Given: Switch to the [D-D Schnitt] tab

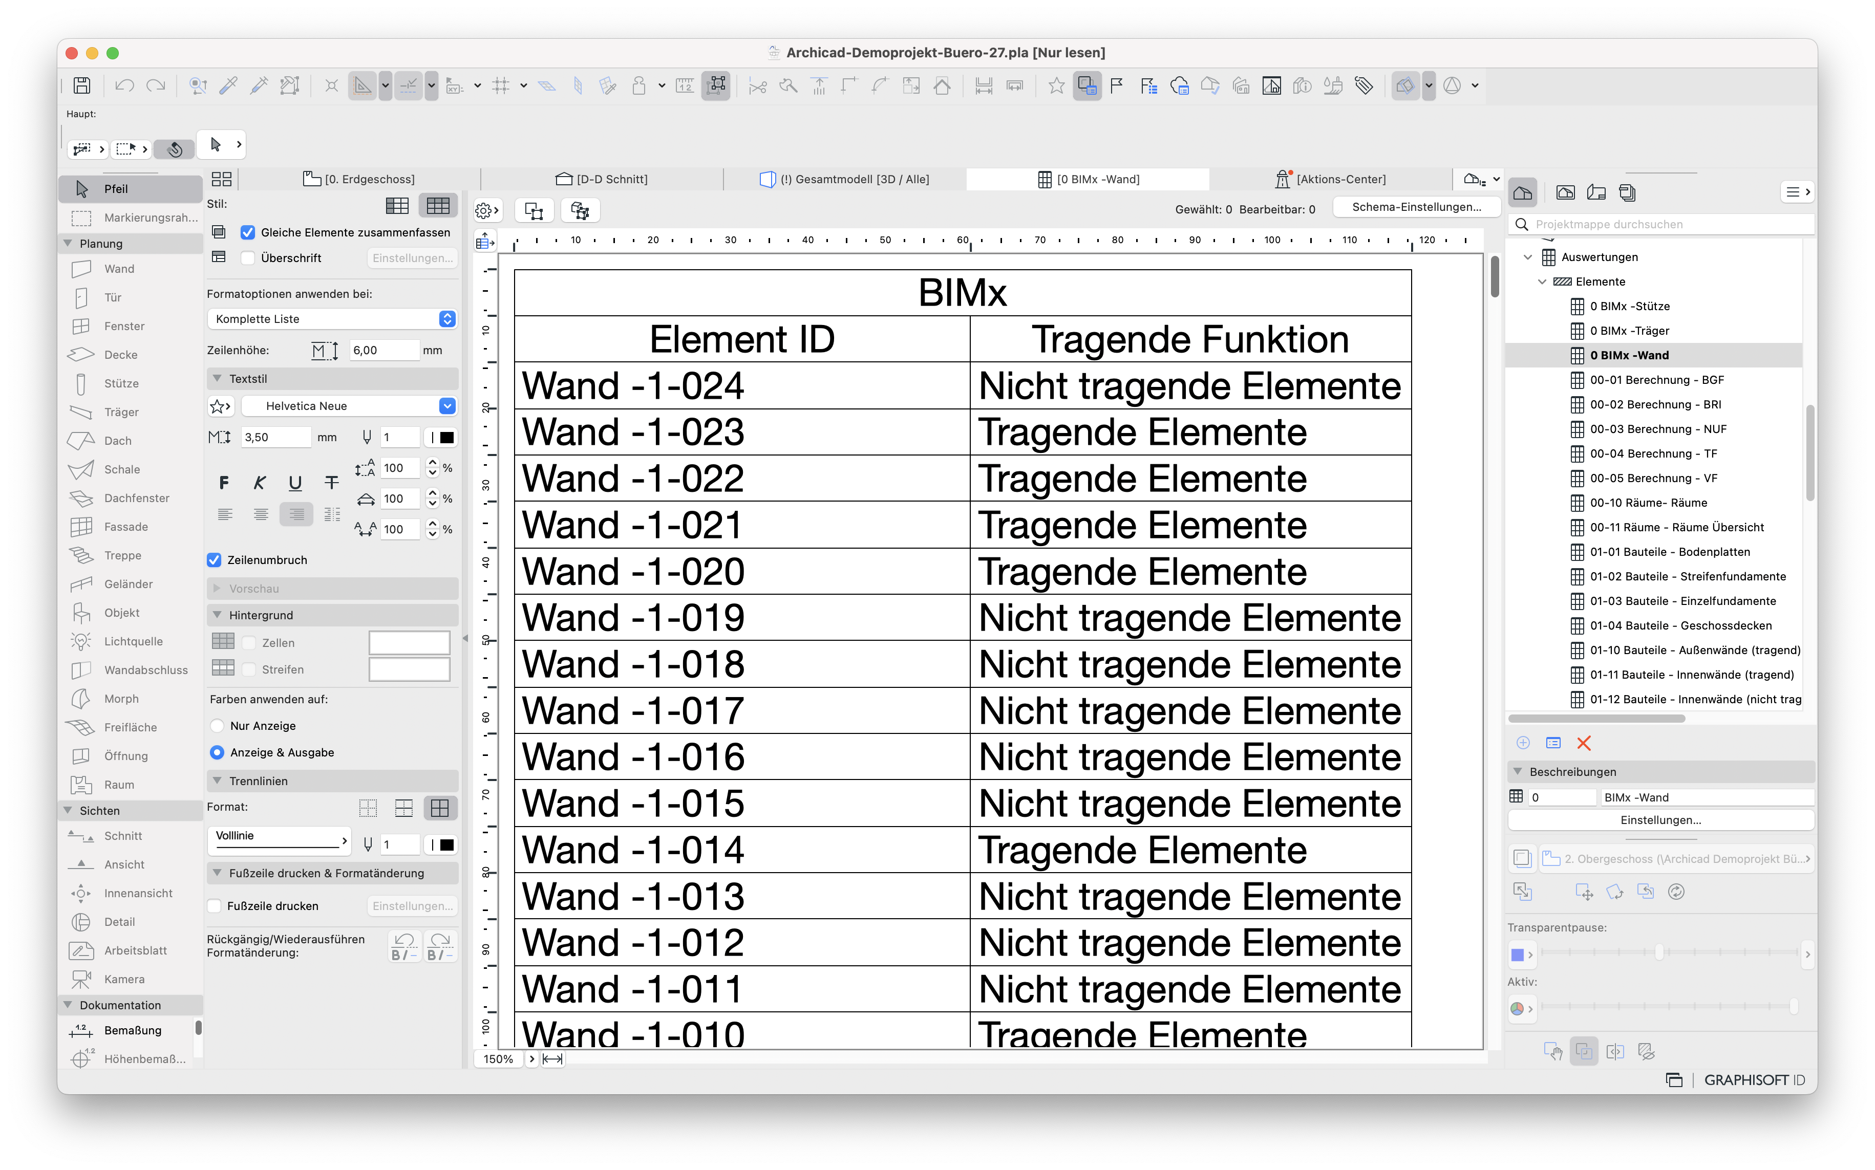Looking at the screenshot, I should point(602,179).
